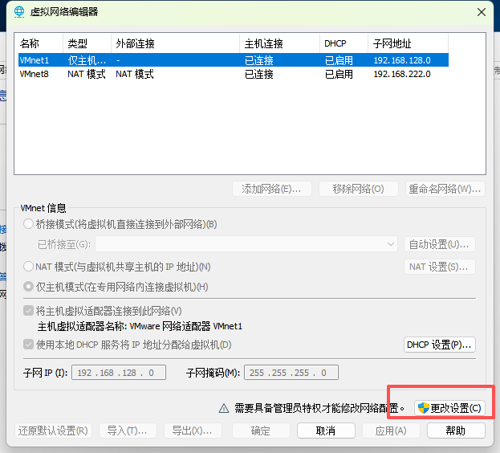The height and width of the screenshot is (453, 500).
Task: Click the Virtual Network Editor globe icon
Action: 19,12
